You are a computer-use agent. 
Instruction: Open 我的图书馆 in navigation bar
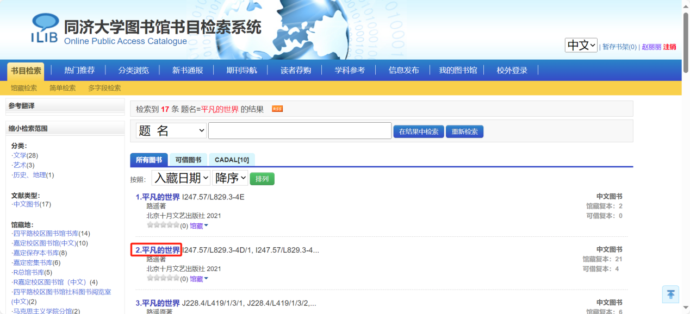pos(458,70)
